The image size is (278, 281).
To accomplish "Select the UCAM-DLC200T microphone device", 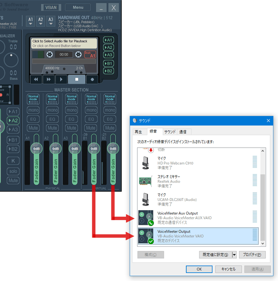I will coord(198,200).
